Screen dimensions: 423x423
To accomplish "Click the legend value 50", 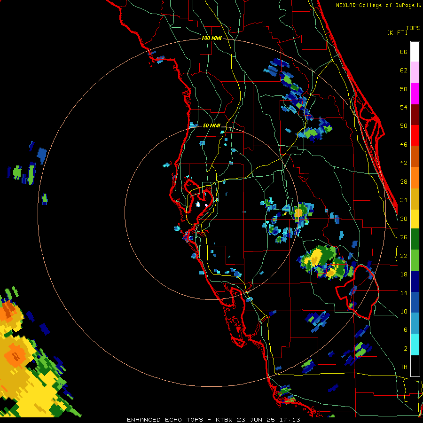I will [404, 126].
